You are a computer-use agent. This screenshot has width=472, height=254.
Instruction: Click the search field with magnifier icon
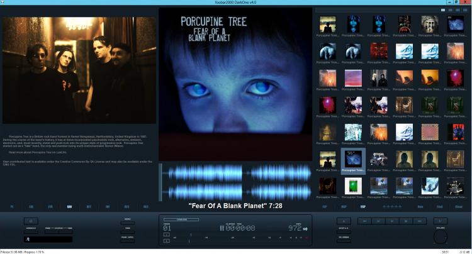pos(48,240)
